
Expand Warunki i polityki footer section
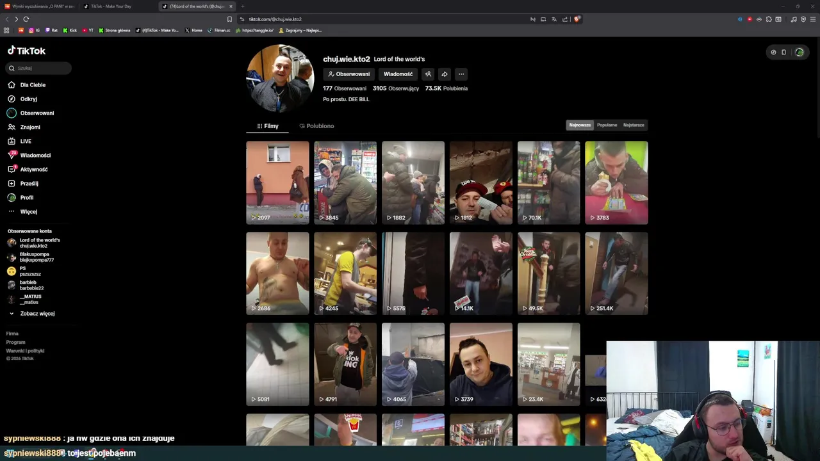point(25,351)
